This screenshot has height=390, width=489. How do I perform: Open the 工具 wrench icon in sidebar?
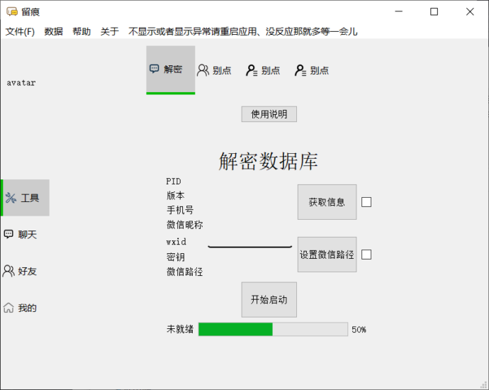point(11,198)
